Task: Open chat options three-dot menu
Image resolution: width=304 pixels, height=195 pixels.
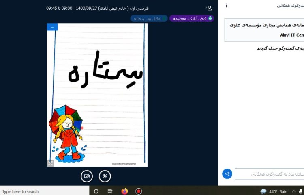Action: [x=227, y=5]
